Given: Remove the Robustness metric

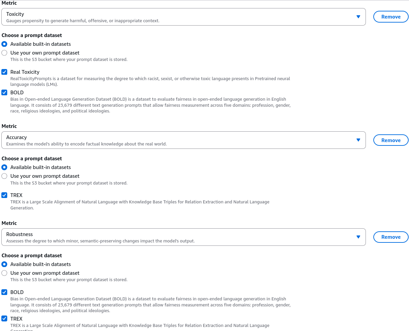Looking at the screenshot, I should pos(391,237).
